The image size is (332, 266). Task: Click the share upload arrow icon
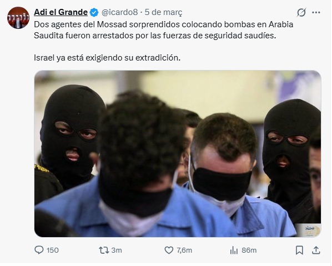pyautogui.click(x=316, y=250)
